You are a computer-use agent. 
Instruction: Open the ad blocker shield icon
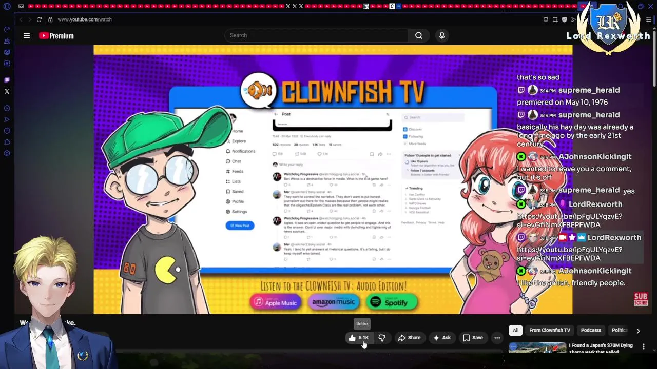[564, 19]
